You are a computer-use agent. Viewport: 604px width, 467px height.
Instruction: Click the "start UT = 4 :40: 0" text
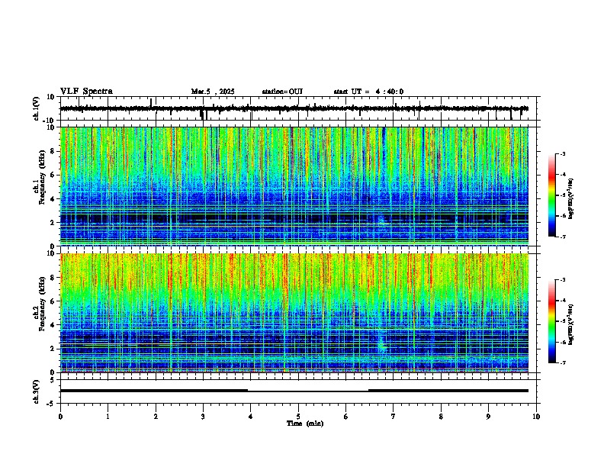pyautogui.click(x=368, y=92)
